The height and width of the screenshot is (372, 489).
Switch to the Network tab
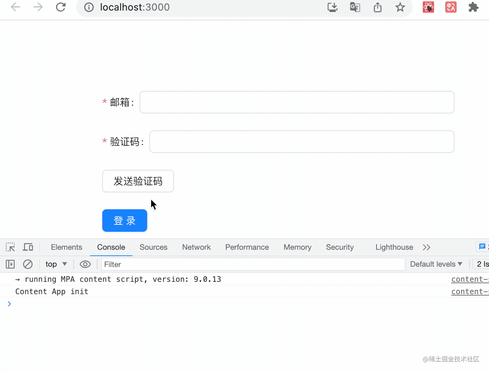pos(196,247)
